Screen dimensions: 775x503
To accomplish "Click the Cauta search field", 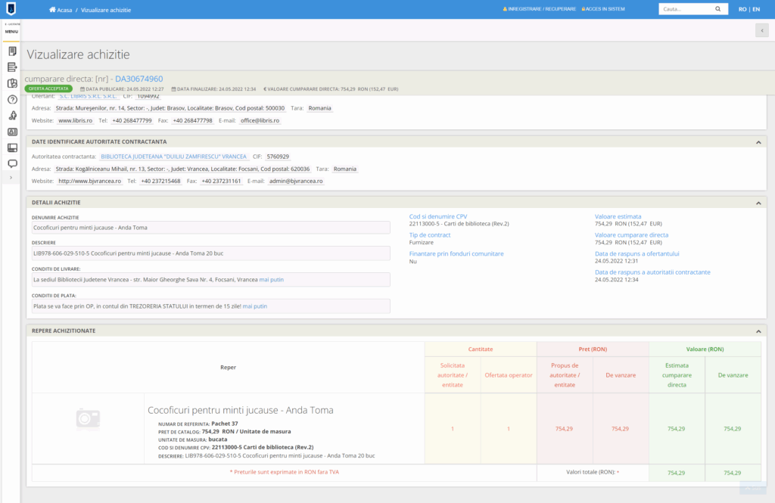I will (x=687, y=9).
